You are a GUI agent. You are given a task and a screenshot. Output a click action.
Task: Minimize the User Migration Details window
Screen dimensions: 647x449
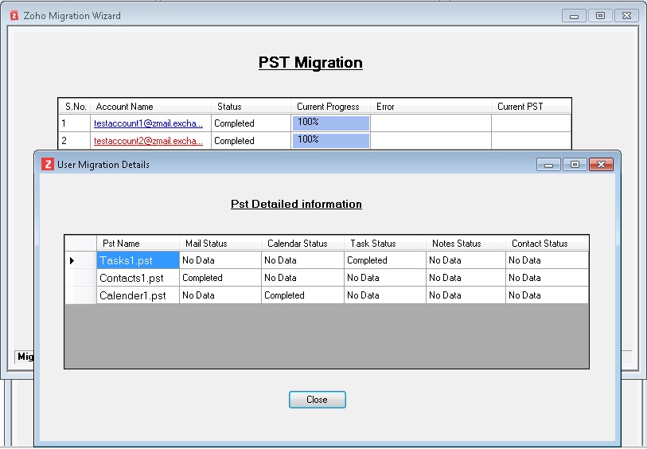548,164
